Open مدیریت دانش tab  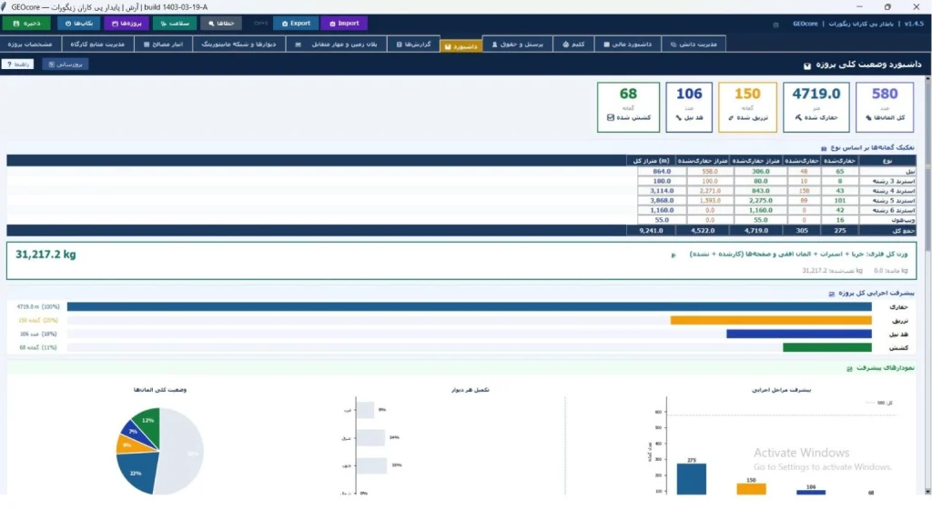pyautogui.click(x=694, y=44)
